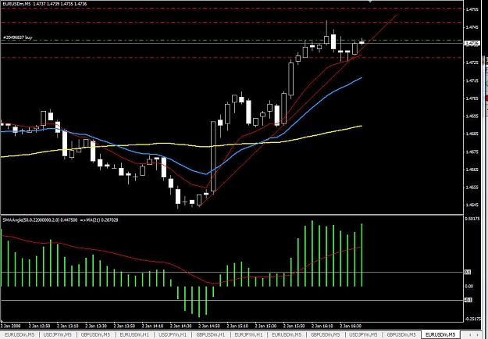Screen dimensions: 488x339
Task: Click the chart title EURUSDm,M5 price header
Action: (45, 4)
